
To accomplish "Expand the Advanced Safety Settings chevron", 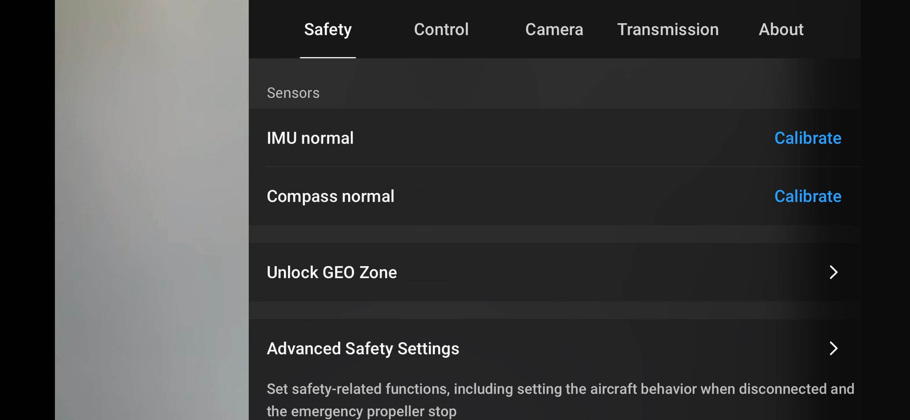I will click(833, 349).
